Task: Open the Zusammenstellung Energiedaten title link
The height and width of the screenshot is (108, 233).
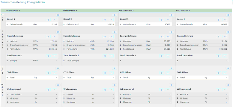Action: point(22,2)
